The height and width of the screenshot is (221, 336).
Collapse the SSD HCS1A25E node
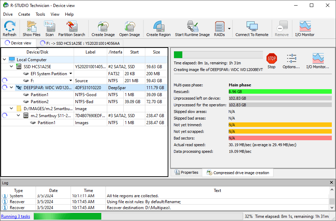[x=12, y=66]
